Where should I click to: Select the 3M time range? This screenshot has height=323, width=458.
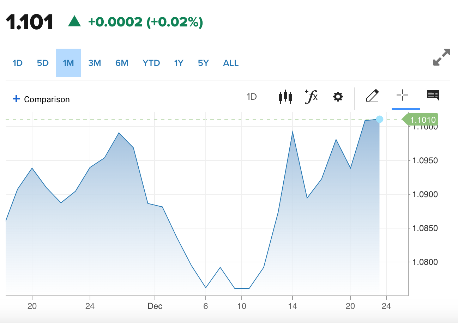pos(95,63)
